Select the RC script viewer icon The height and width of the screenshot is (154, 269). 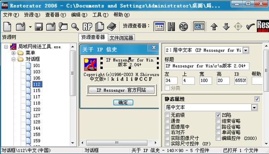coord(183,26)
